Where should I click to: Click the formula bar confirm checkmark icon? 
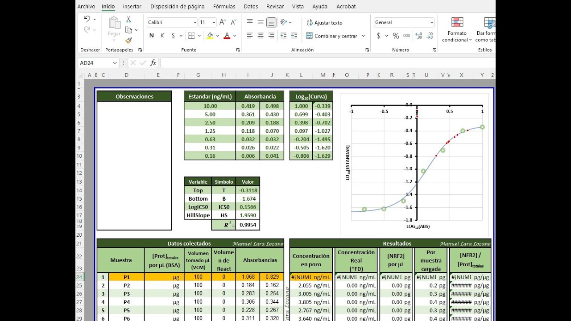coord(143,63)
